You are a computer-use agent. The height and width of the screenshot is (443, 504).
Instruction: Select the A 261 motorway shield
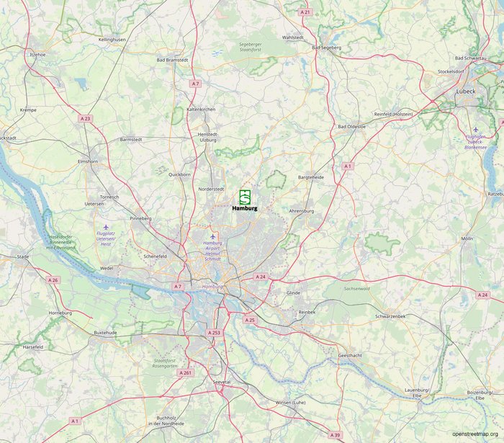tap(186, 372)
